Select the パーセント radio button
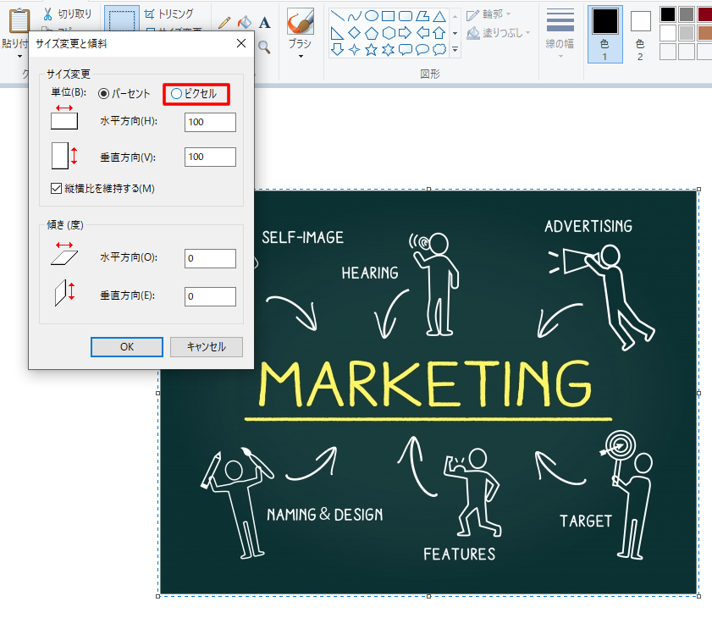 [105, 94]
